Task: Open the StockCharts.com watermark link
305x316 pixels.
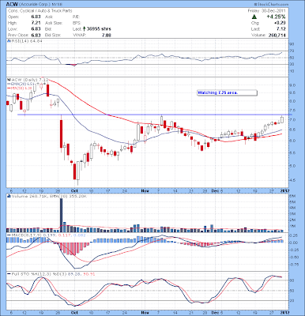Action: point(271,5)
